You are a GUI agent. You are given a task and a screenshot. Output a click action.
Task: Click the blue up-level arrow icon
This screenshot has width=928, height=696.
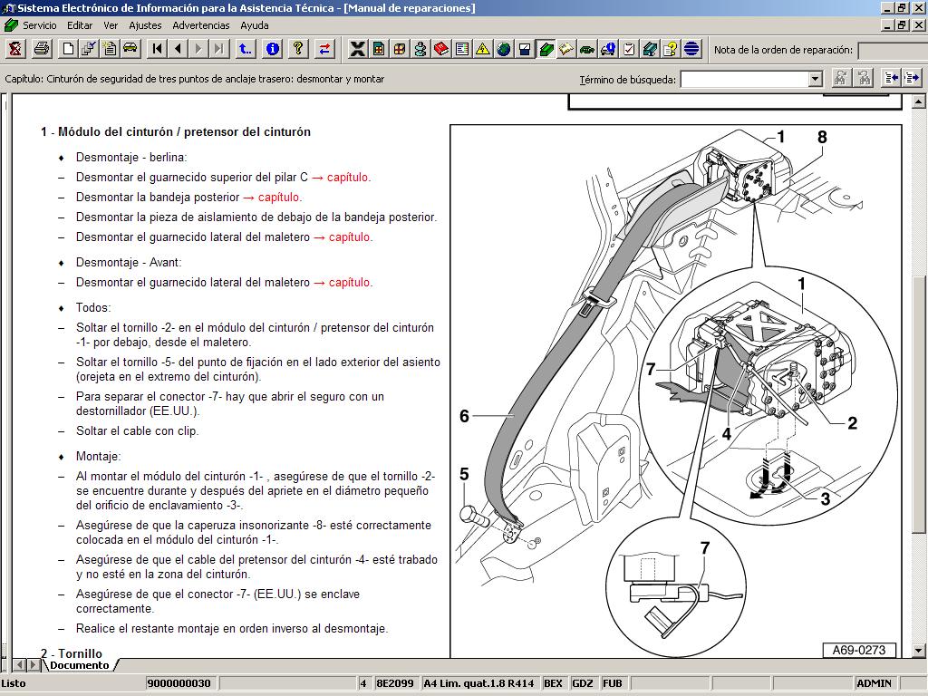(245, 49)
